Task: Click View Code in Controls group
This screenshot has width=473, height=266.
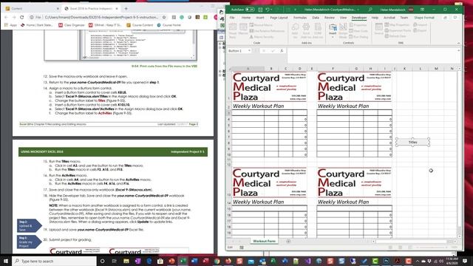Action: pyautogui.click(x=358, y=31)
